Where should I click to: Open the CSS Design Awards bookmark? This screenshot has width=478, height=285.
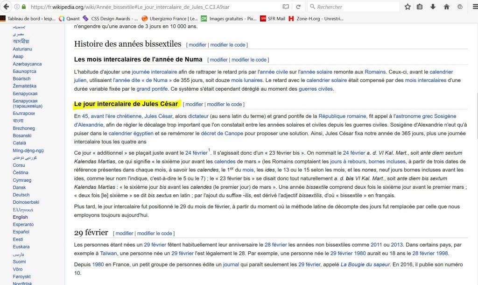pos(111,19)
